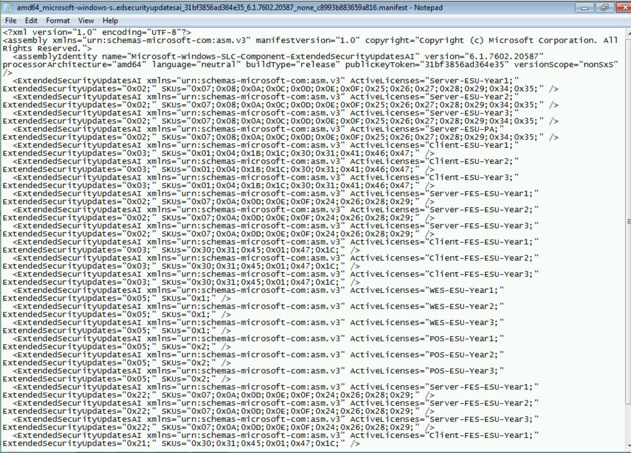Open the Edit menu

pyautogui.click(x=31, y=21)
